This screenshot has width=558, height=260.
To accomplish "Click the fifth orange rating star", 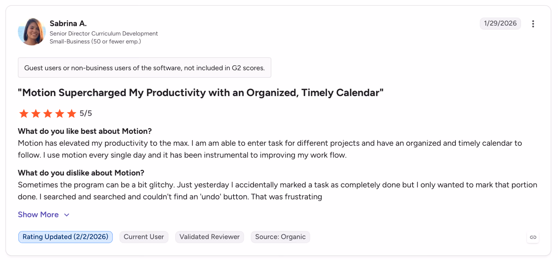I will (x=72, y=113).
